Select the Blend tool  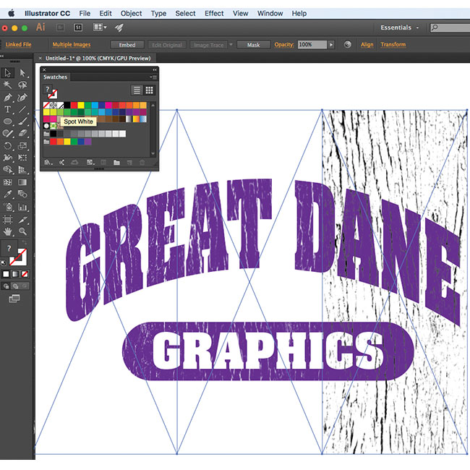coord(22,195)
